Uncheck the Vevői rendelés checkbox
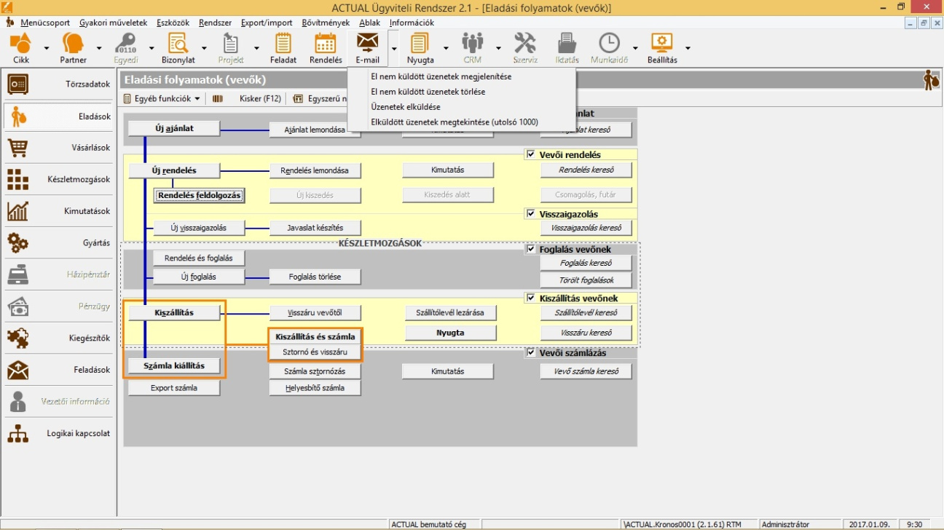 pos(530,154)
